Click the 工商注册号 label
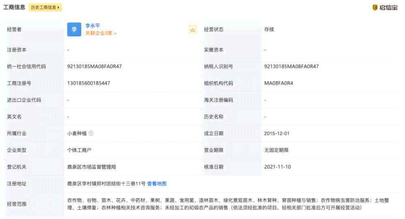Viewport: 405px width, 219px height. coord(19,83)
